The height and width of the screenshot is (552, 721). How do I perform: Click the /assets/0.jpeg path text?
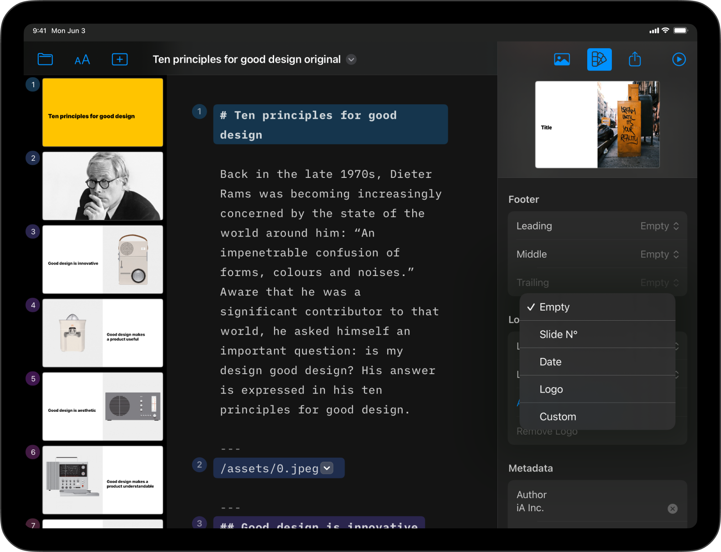(x=269, y=468)
